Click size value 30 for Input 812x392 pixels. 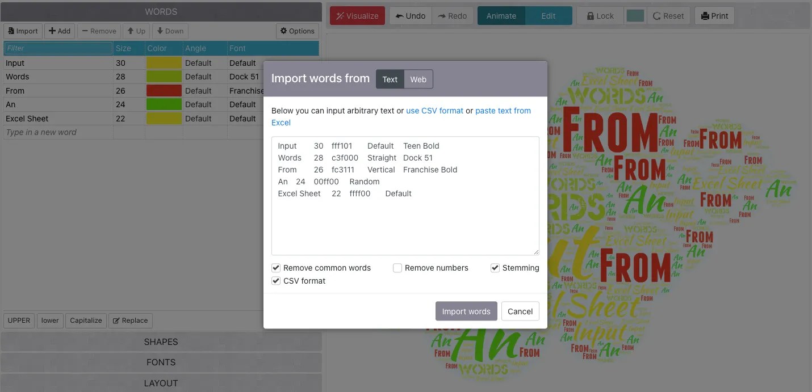pyautogui.click(x=129, y=63)
